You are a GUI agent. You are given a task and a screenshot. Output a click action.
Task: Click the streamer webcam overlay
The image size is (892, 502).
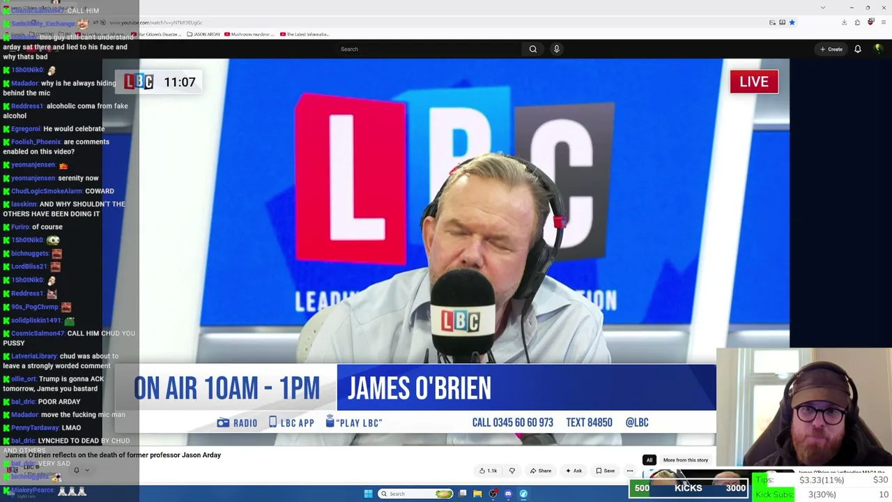(x=804, y=407)
